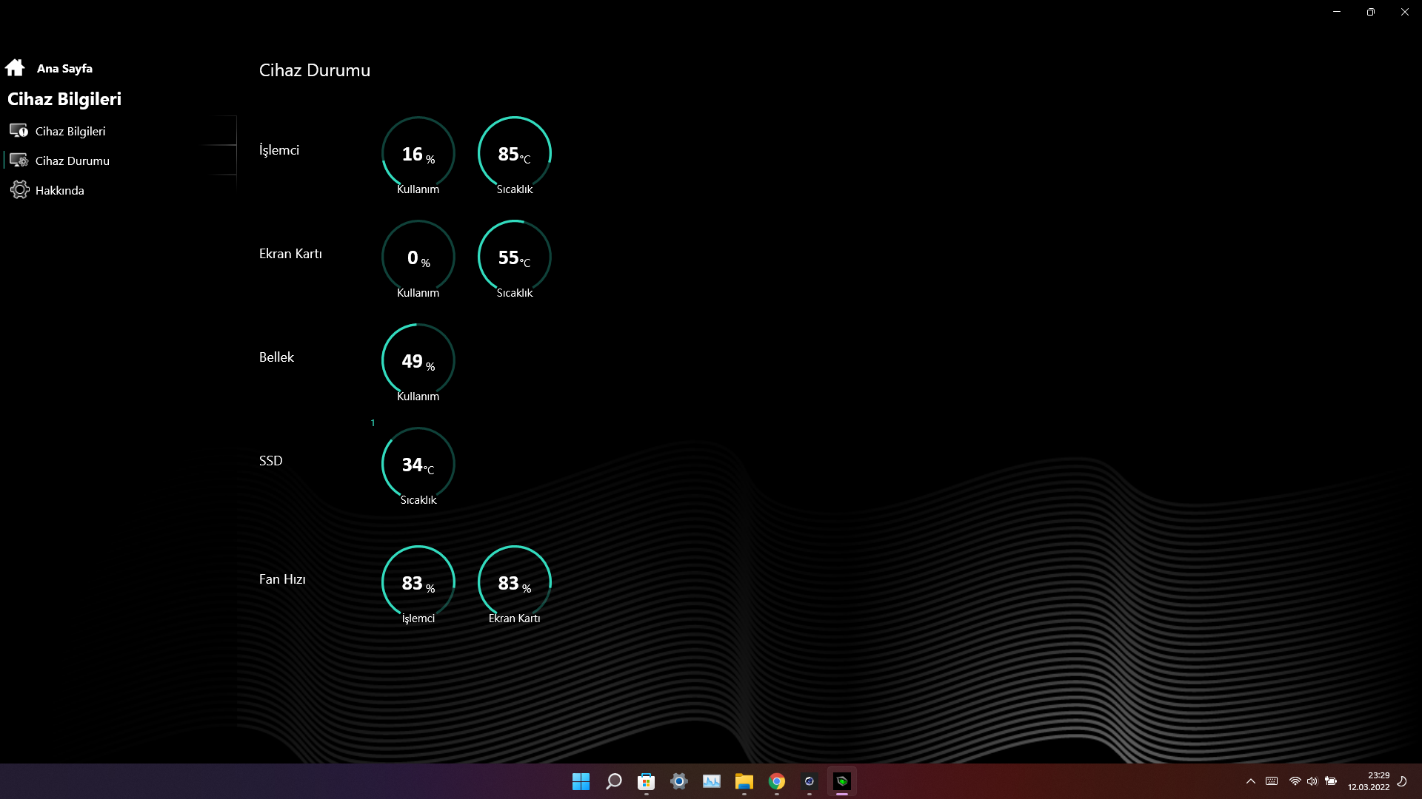
Task: Launch Google Chrome from taskbar
Action: pyautogui.click(x=776, y=781)
